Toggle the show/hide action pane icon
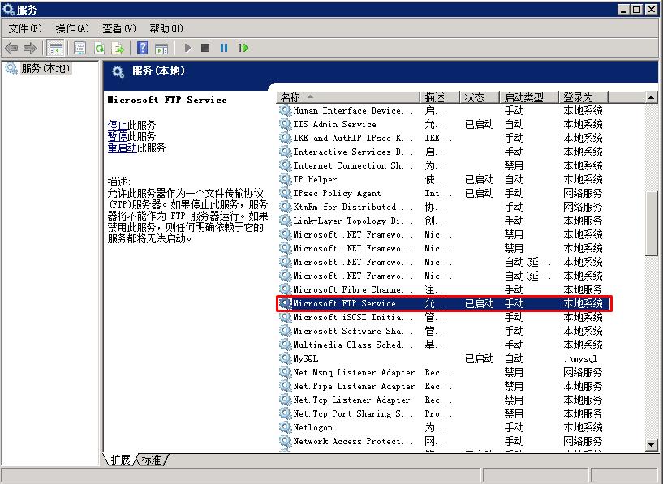The image size is (663, 484). (161, 48)
